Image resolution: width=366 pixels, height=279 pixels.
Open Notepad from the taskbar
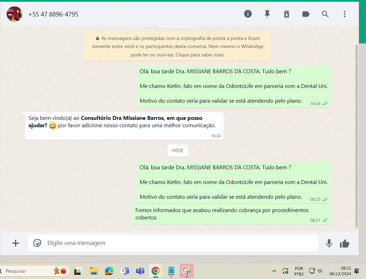click(171, 271)
